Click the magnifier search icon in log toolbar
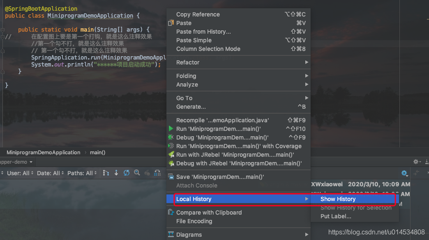429x240 pixels. [137, 173]
